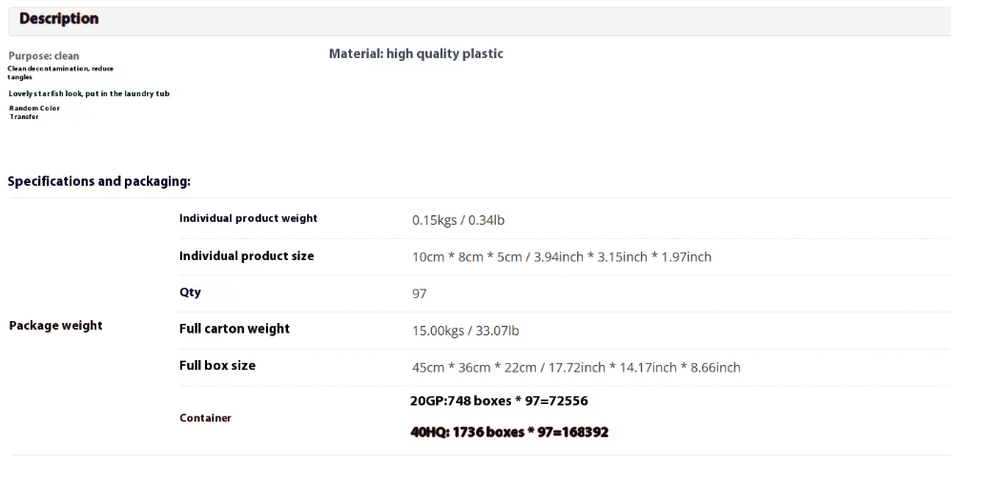This screenshot has height=484, width=989.
Task: Click 'Individual product size' label
Action: click(x=246, y=256)
